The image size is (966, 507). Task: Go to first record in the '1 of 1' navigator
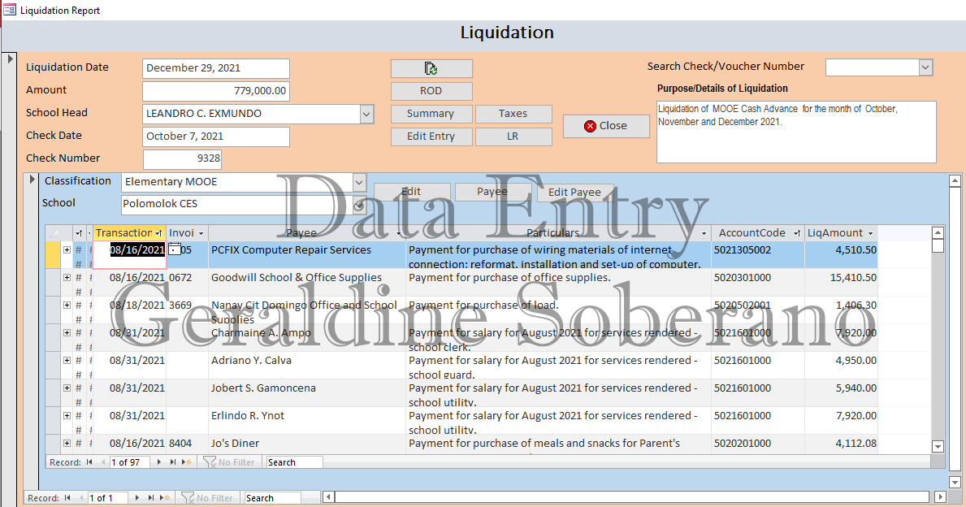tap(67, 498)
